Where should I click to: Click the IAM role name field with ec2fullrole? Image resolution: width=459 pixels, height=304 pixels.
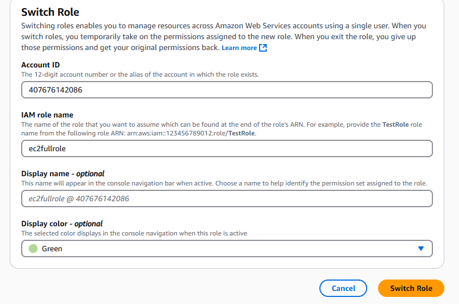pos(227,148)
